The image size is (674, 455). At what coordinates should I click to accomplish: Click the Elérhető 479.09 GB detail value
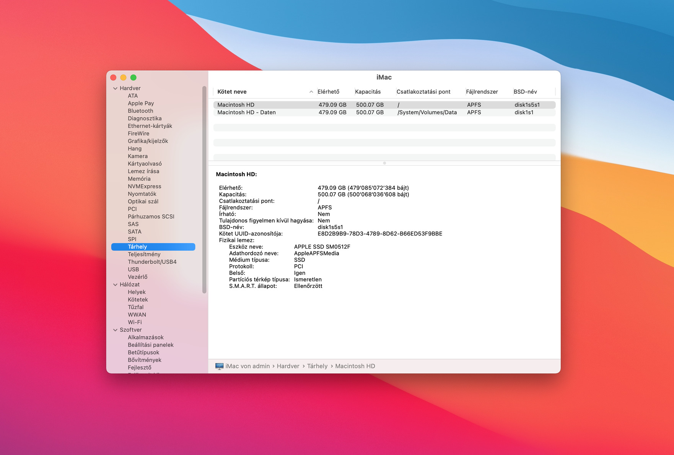coord(363,188)
